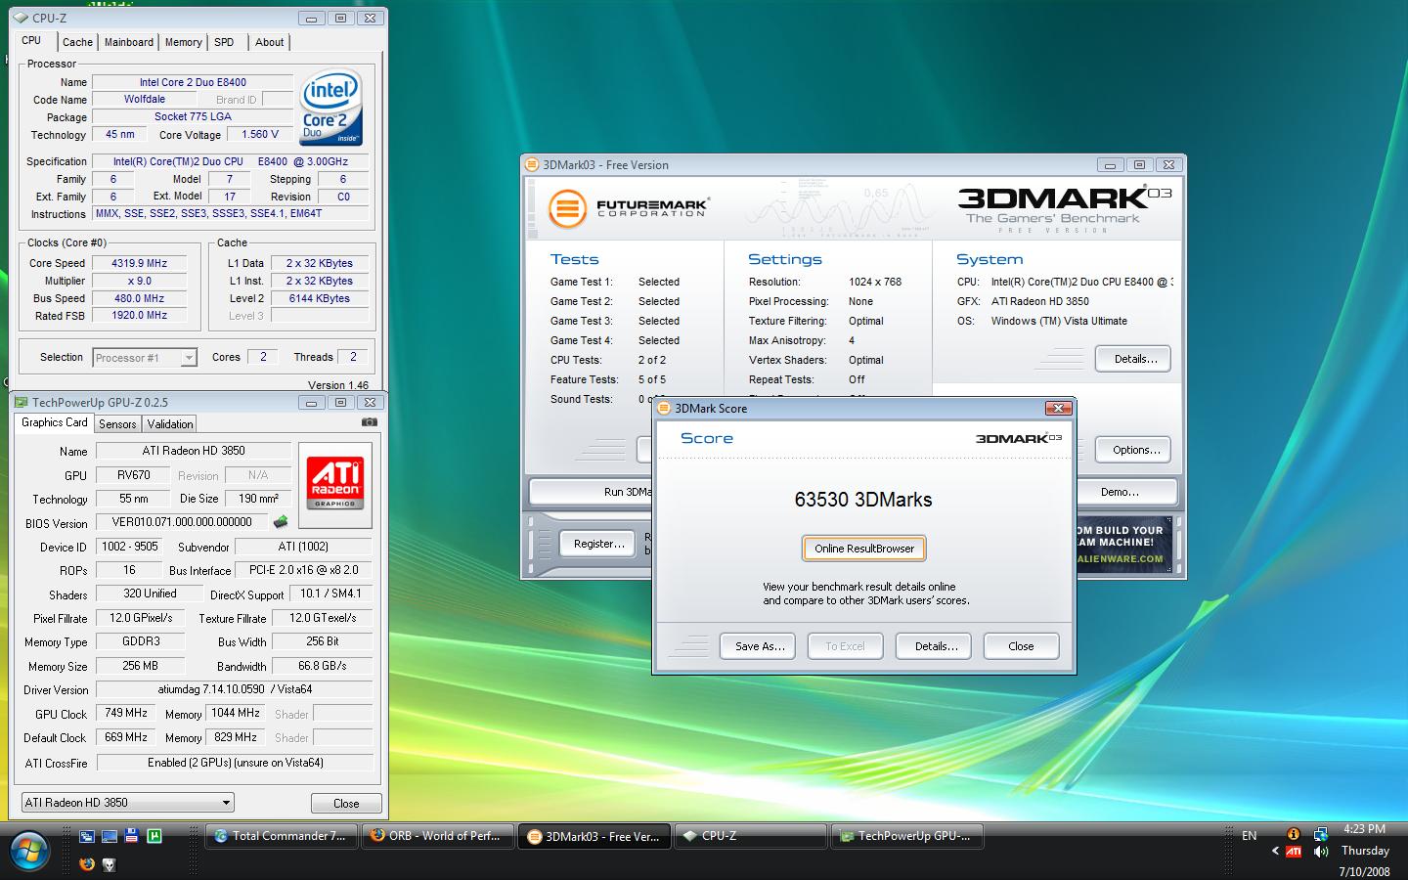1408x880 pixels.
Task: Click the camera screenshot icon in GPU-Z
Action: tap(369, 422)
